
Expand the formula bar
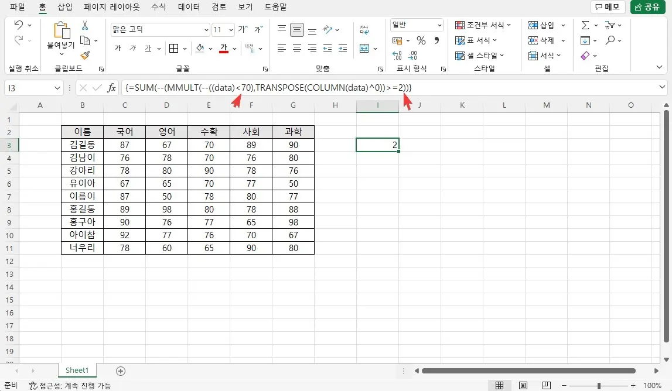point(663,87)
